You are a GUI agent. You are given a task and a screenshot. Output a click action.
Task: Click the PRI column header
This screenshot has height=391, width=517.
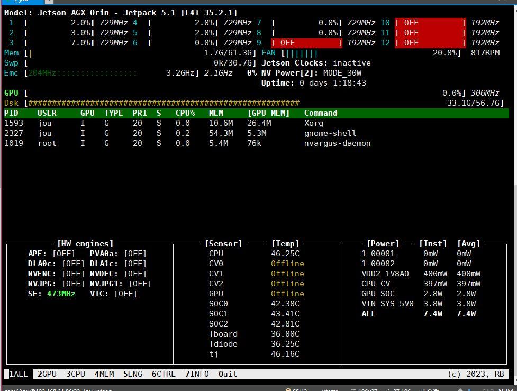pyautogui.click(x=140, y=113)
